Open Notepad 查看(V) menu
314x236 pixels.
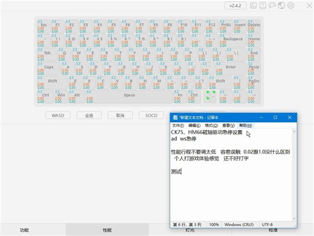point(228,125)
